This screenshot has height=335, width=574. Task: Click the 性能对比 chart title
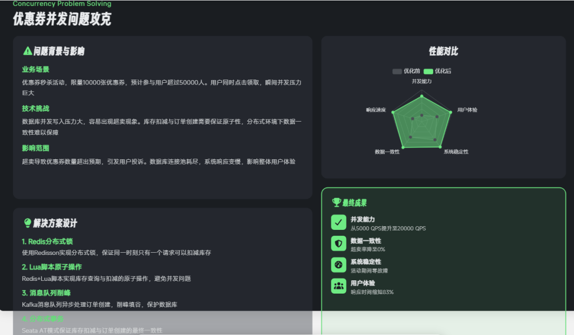(443, 51)
